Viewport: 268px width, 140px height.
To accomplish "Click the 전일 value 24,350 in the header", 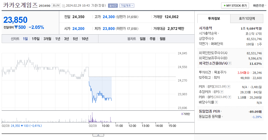I will (79, 17).
